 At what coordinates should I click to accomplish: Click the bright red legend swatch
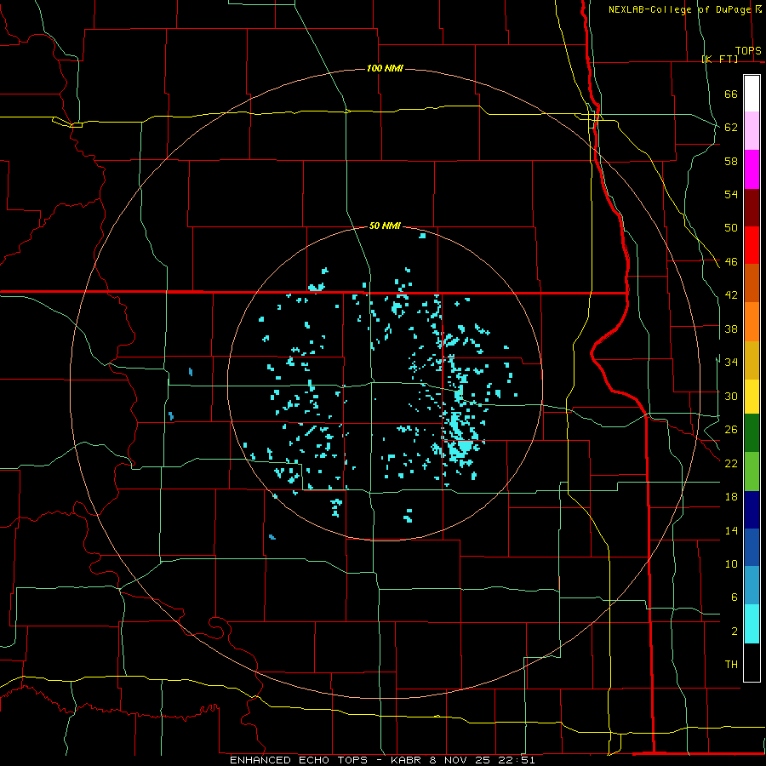click(752, 245)
